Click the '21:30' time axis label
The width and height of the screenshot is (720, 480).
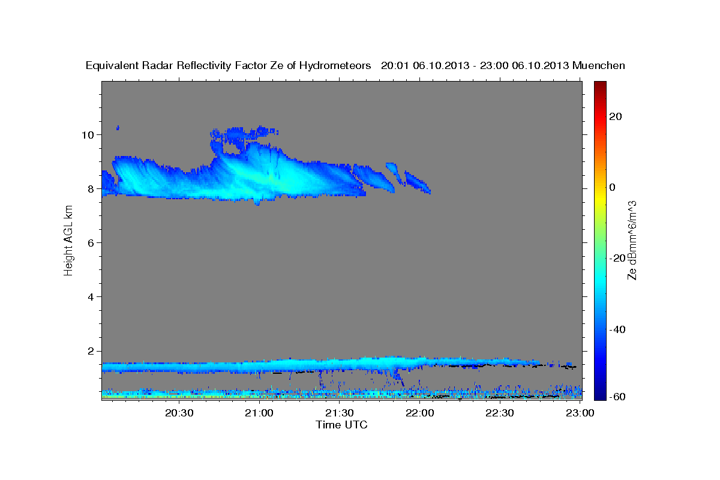340,413
